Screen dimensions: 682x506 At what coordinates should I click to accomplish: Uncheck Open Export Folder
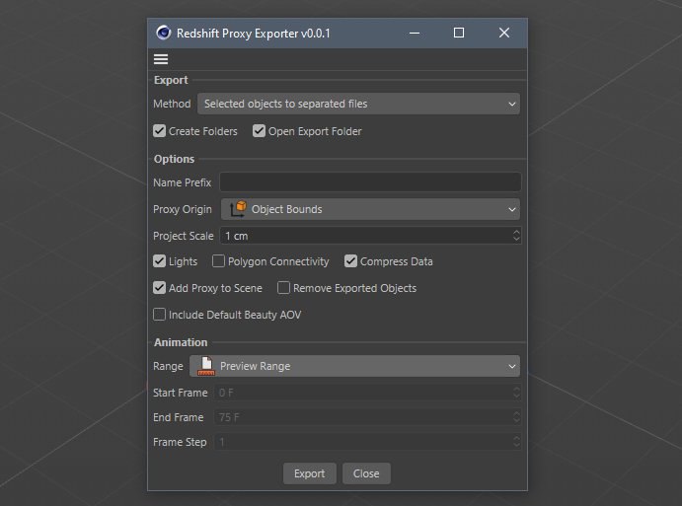(259, 131)
